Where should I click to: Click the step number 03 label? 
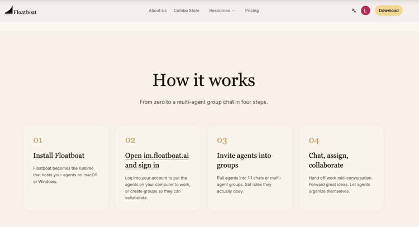pyautogui.click(x=222, y=140)
